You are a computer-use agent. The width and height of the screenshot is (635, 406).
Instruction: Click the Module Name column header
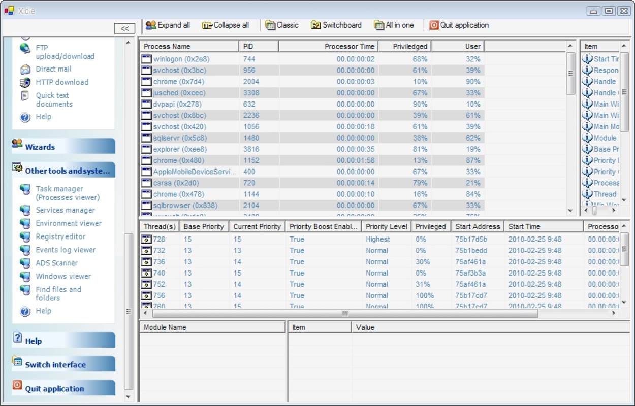click(x=212, y=327)
